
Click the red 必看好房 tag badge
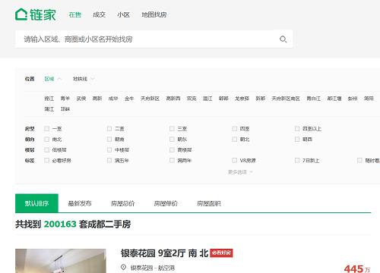click(221, 253)
